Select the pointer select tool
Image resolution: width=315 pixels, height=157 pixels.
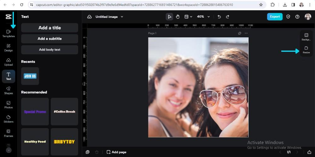pyautogui.click(x=169, y=17)
